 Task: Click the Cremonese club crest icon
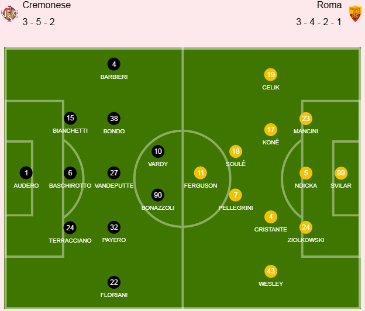pyautogui.click(x=9, y=13)
